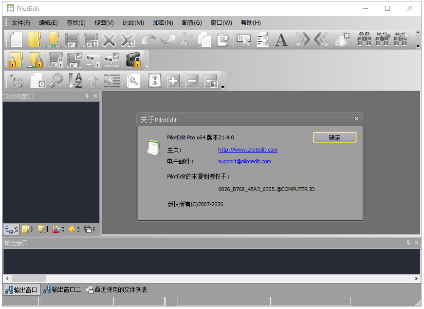Click the select mode cursor icon
Viewport: 424px width, 309px height.
(244, 39)
